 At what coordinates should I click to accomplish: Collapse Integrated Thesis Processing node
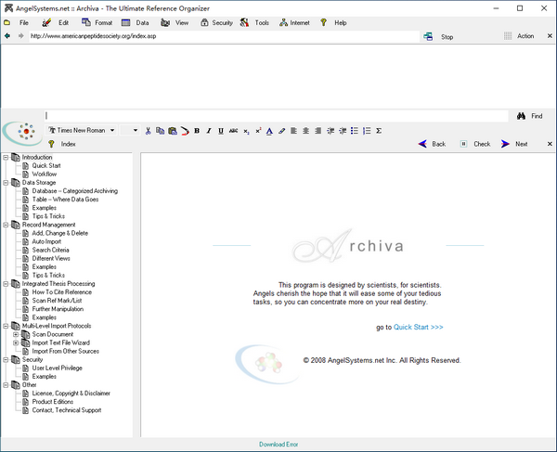click(6, 284)
